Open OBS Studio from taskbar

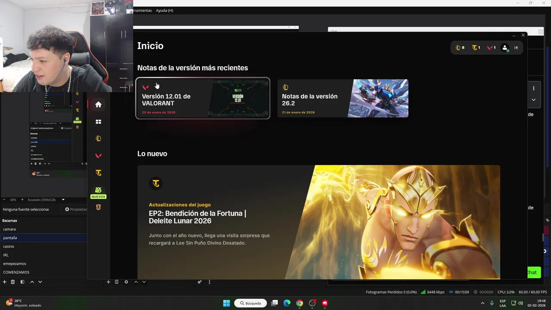pyautogui.click(x=313, y=303)
